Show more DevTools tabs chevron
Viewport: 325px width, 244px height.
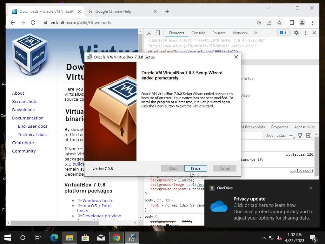[255, 33]
